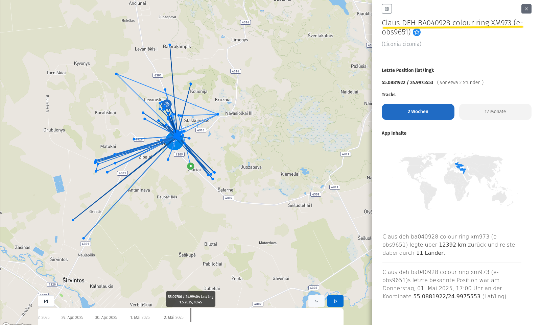Collapse the side panel with the sidebar icon
This screenshot has height=325, width=541.
(x=386, y=9)
